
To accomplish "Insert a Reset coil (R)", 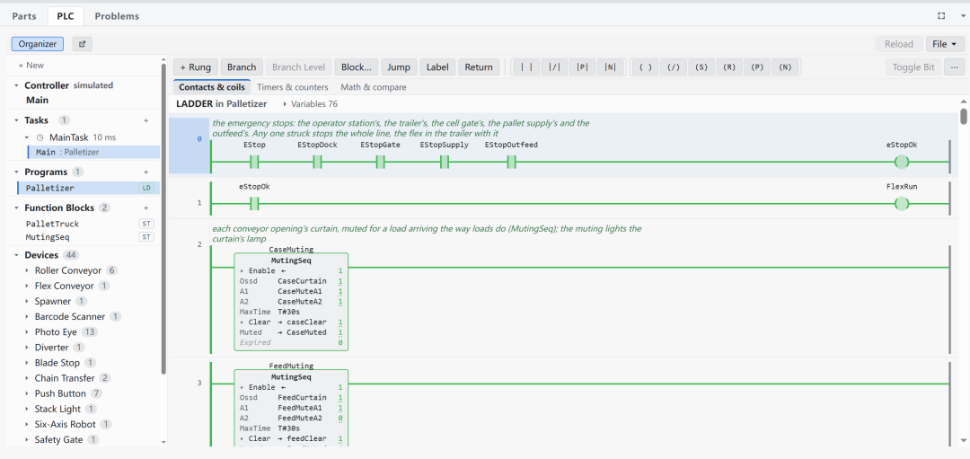I will [x=728, y=67].
